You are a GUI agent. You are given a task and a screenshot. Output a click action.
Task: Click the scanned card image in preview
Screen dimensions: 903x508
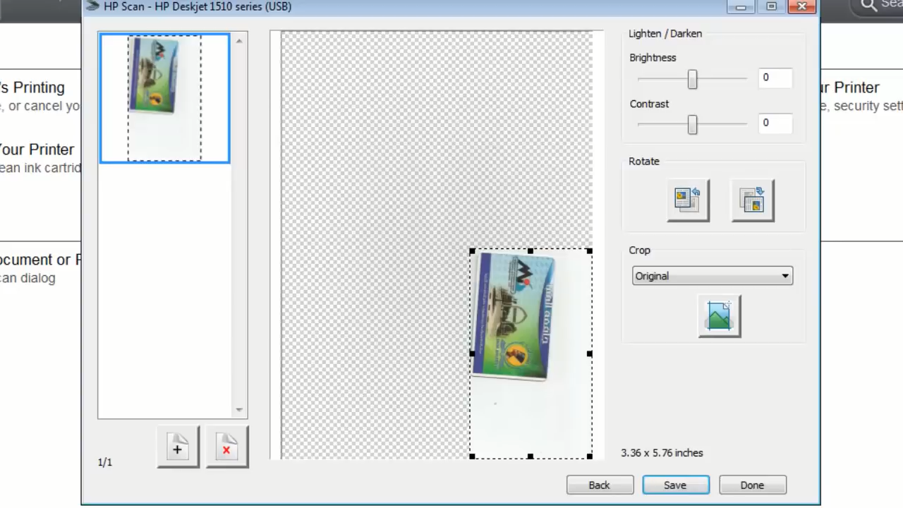514,317
